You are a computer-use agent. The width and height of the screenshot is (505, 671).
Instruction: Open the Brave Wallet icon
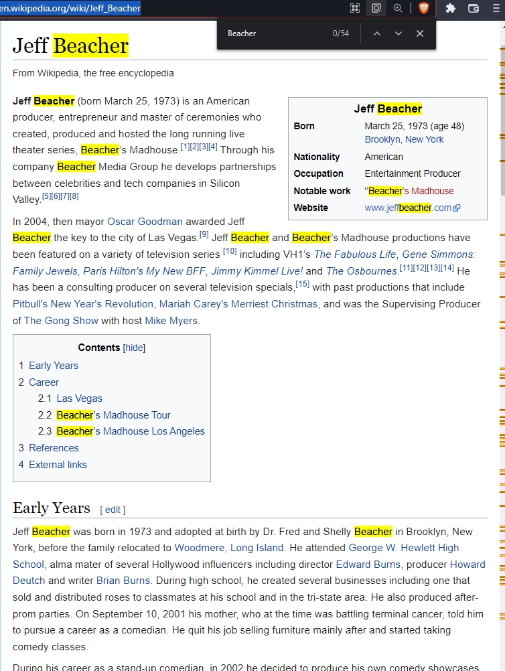click(474, 8)
